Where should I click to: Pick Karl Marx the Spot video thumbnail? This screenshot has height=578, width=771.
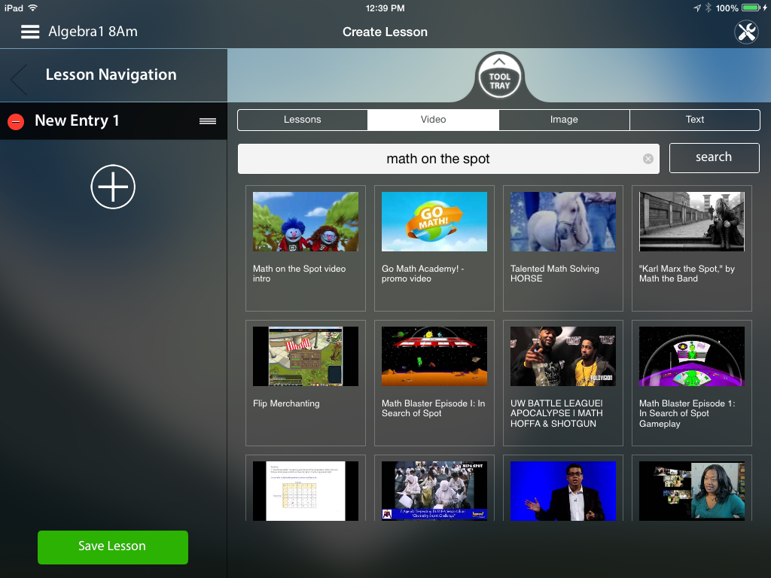(692, 222)
